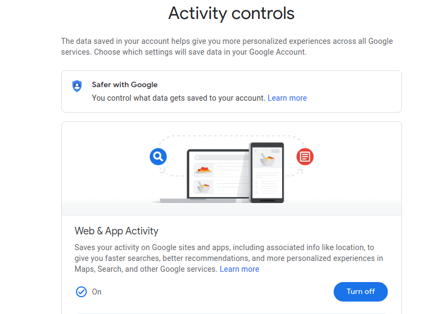
Task: Click the bowl image on phone illustration
Action: [x=267, y=159]
